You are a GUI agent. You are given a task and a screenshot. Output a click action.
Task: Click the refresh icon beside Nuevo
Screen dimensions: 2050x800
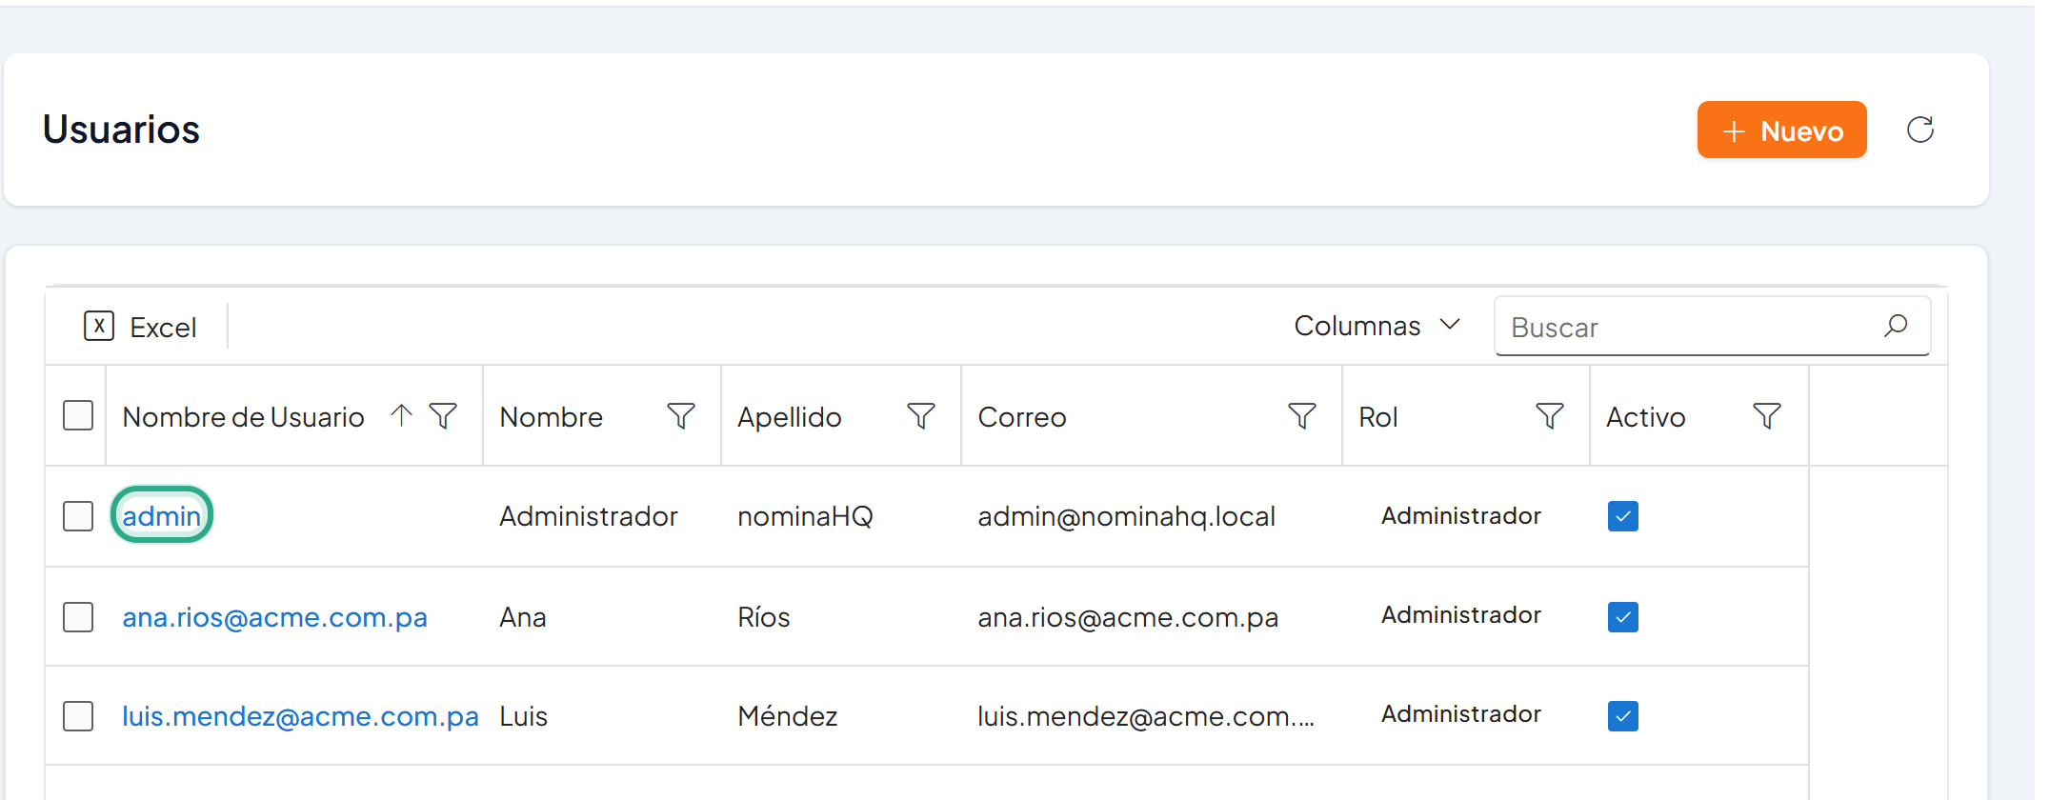(x=1919, y=130)
